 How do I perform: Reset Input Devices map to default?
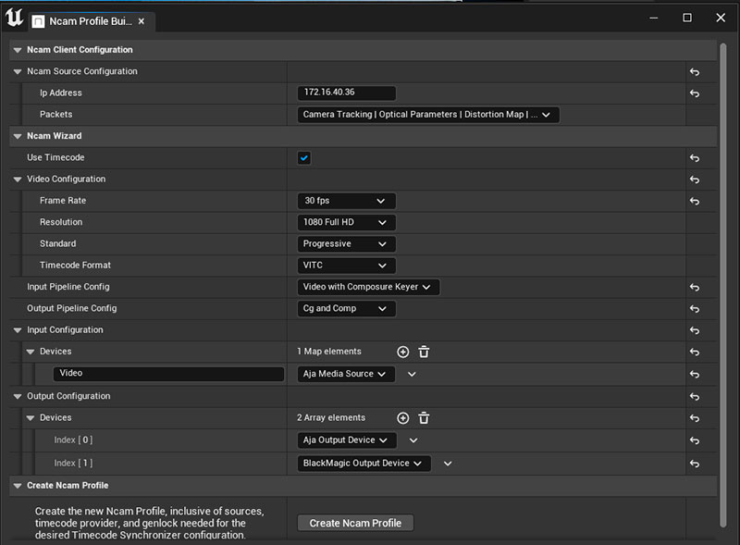coord(695,352)
